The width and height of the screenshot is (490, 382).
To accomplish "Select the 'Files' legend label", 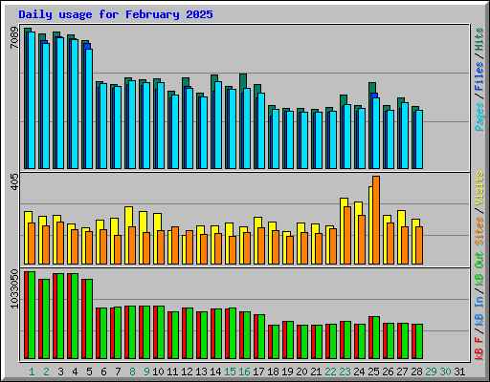I will (479, 76).
